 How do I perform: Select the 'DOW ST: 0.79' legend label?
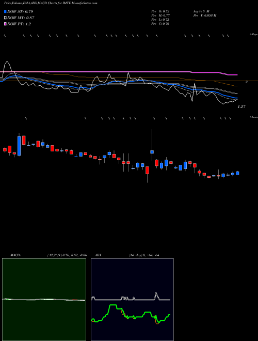[20, 11]
